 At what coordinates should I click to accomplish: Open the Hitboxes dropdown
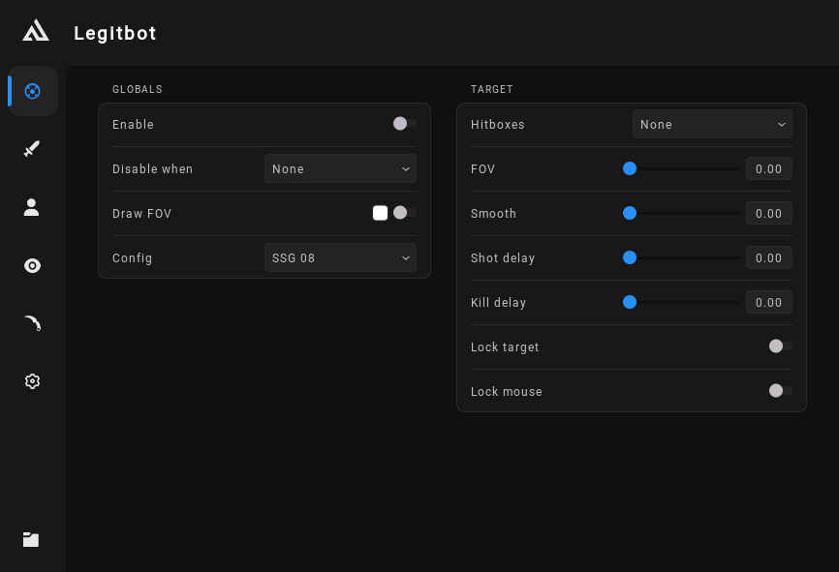(712, 124)
